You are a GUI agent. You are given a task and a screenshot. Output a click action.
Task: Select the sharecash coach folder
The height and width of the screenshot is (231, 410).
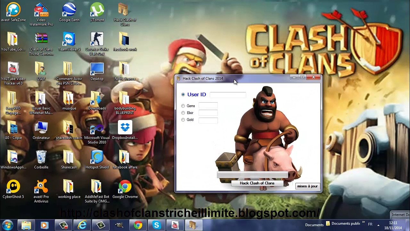[69, 131]
